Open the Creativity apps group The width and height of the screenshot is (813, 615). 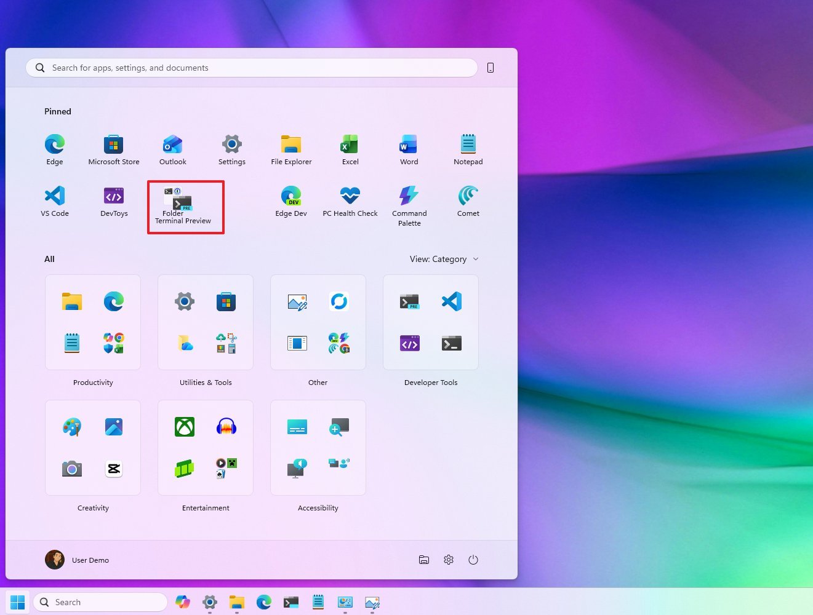click(92, 448)
